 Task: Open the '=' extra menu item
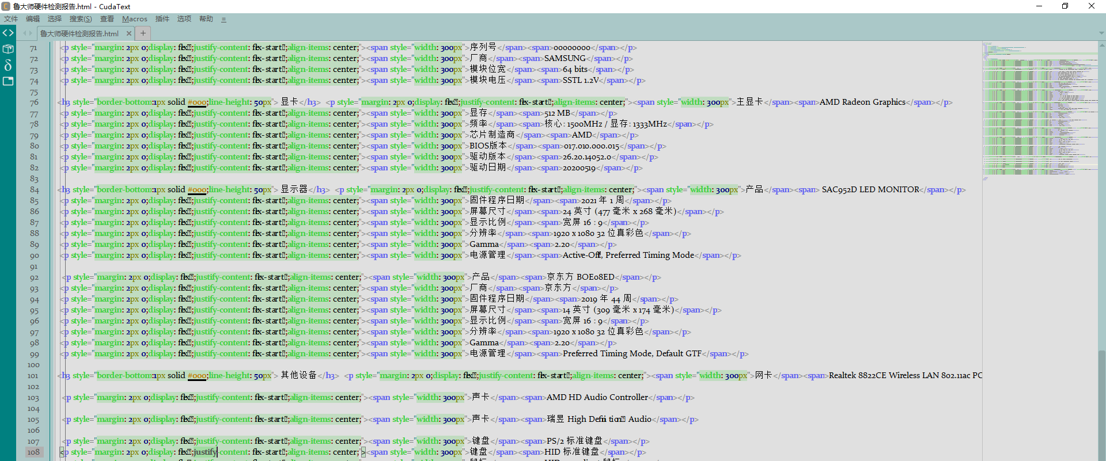point(224,19)
